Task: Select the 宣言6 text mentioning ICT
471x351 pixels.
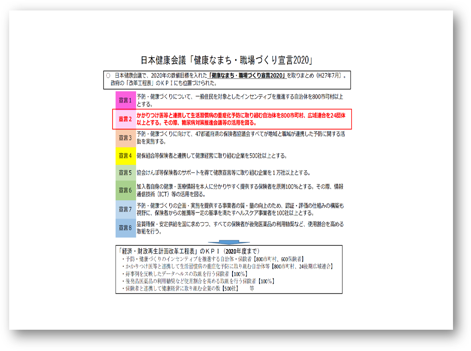Action: 240,190
